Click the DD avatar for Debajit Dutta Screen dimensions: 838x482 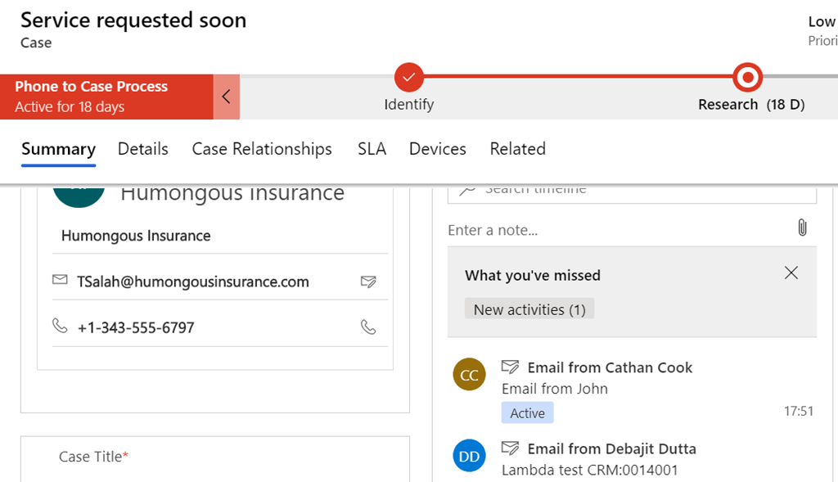point(469,457)
